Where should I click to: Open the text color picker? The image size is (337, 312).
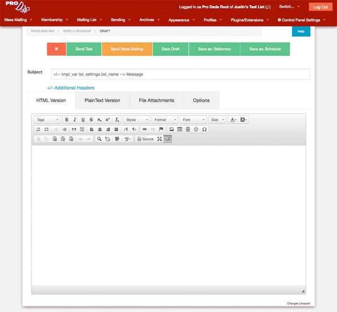(x=233, y=120)
